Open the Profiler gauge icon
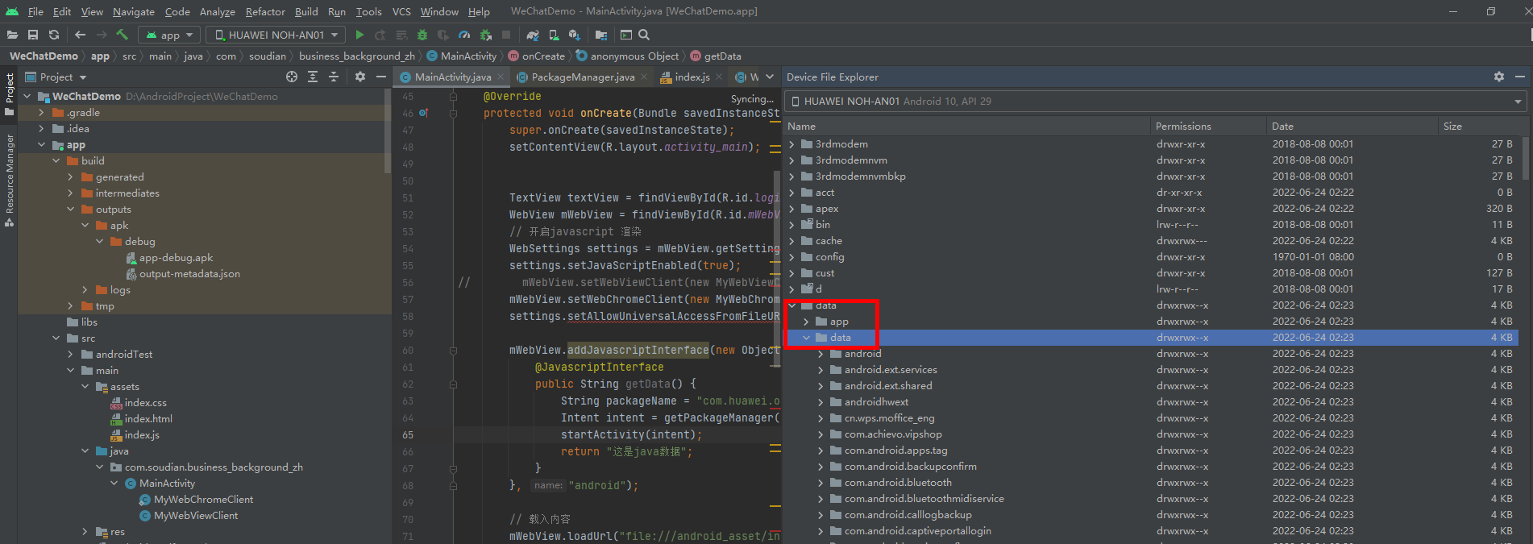 pyautogui.click(x=464, y=35)
